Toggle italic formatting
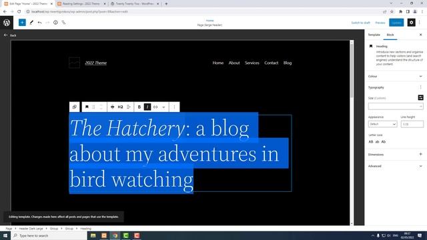The image size is (427, 240). pos(147,107)
